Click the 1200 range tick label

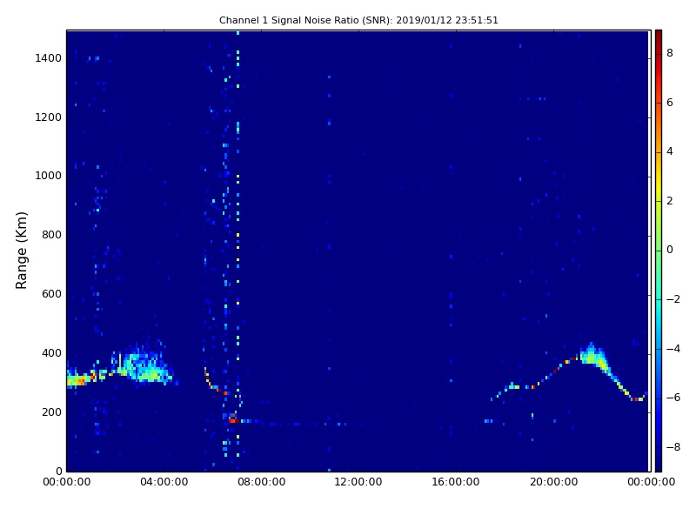coord(49,117)
